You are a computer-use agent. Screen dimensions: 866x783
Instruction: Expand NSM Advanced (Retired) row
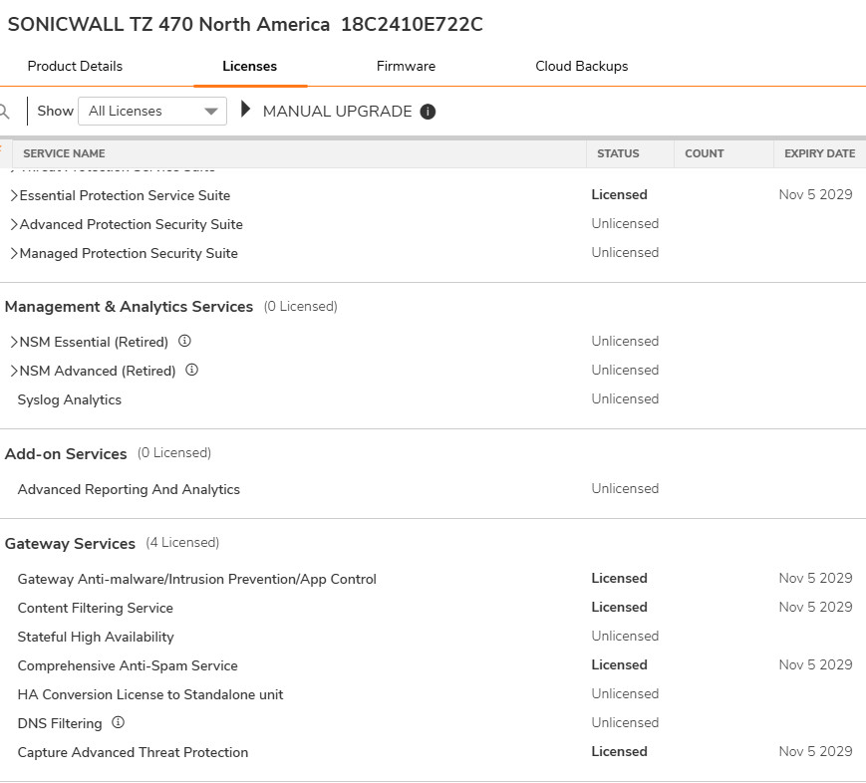14,371
